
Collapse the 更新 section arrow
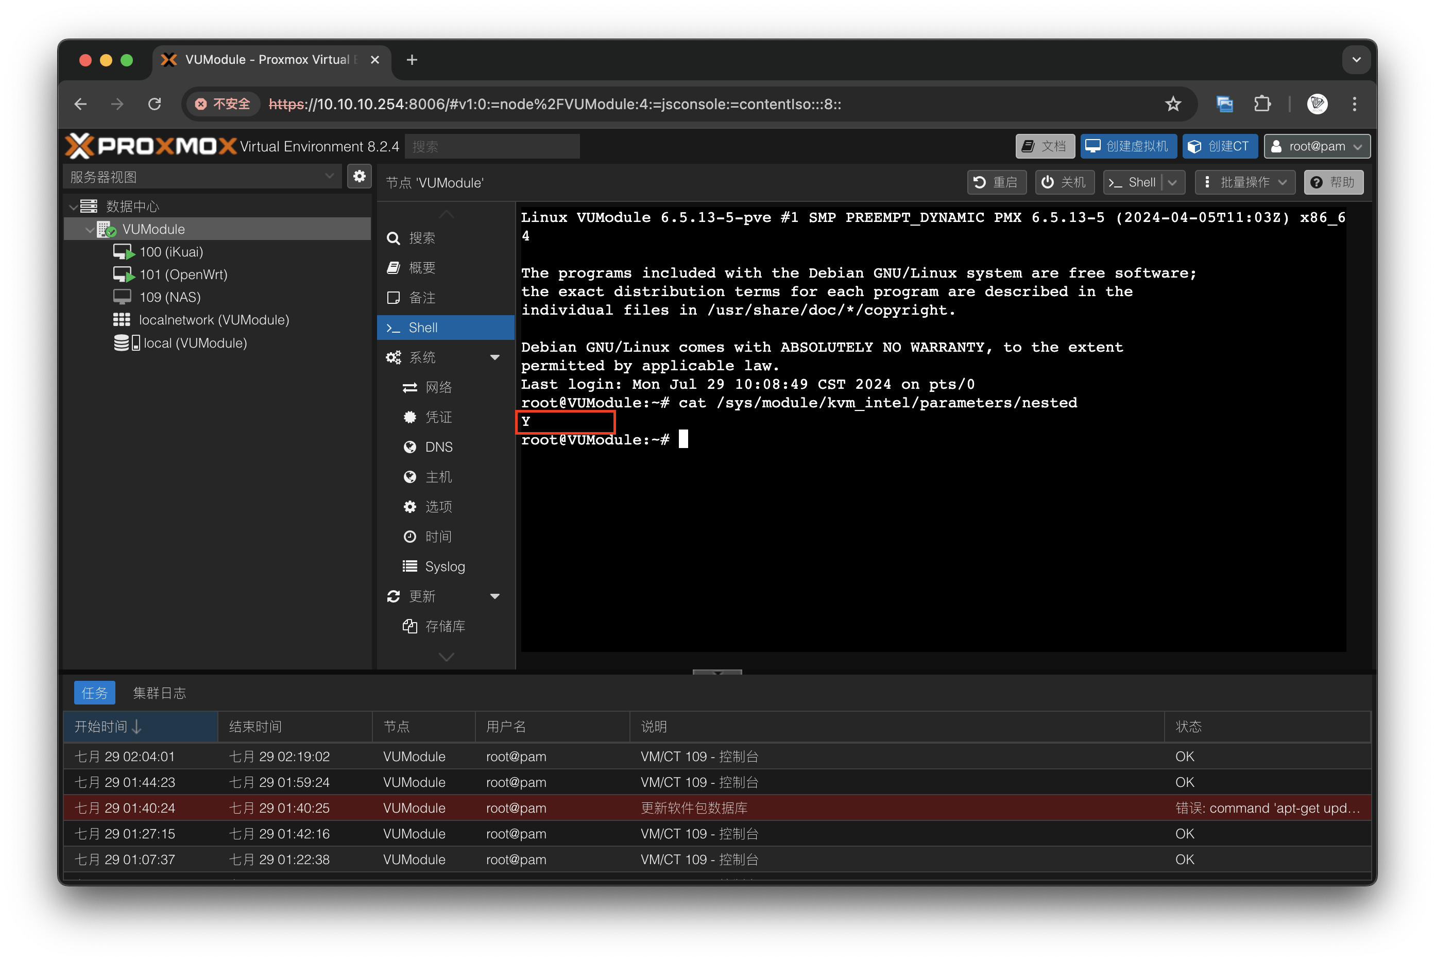pyautogui.click(x=494, y=596)
